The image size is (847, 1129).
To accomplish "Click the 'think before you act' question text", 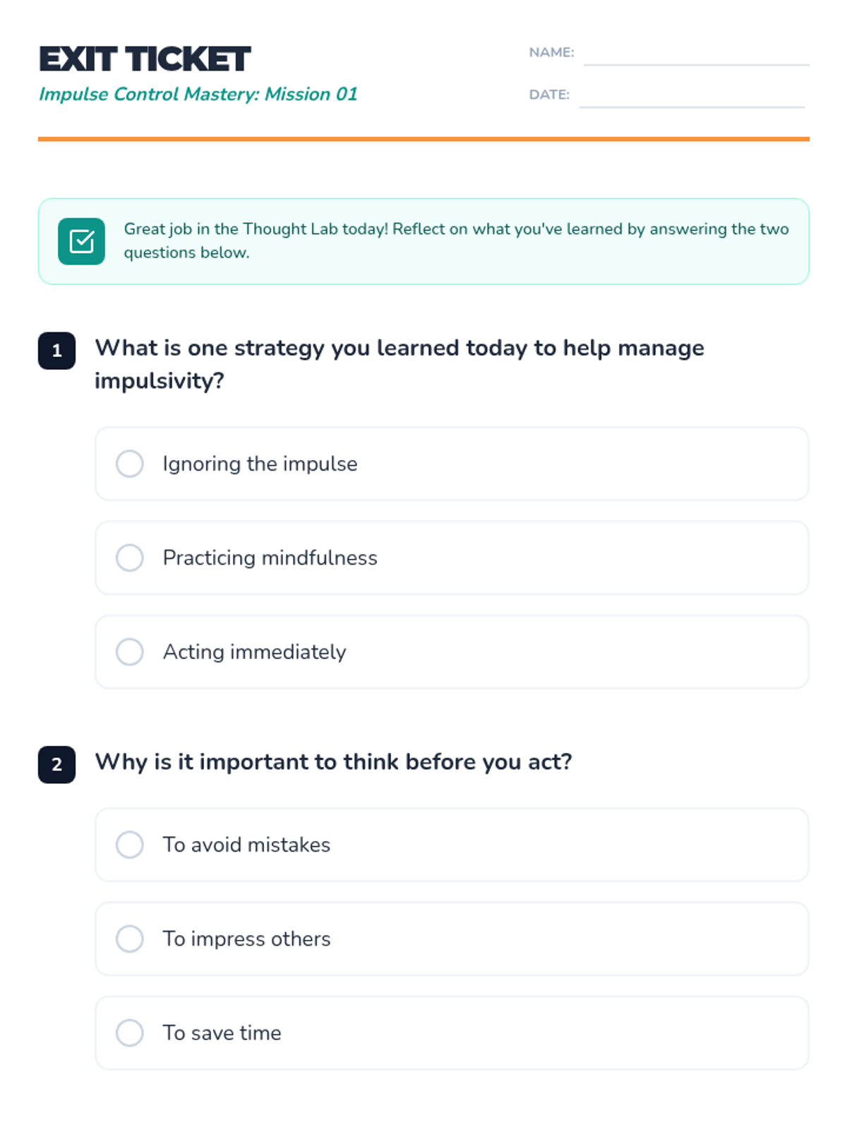I will pyautogui.click(x=333, y=762).
